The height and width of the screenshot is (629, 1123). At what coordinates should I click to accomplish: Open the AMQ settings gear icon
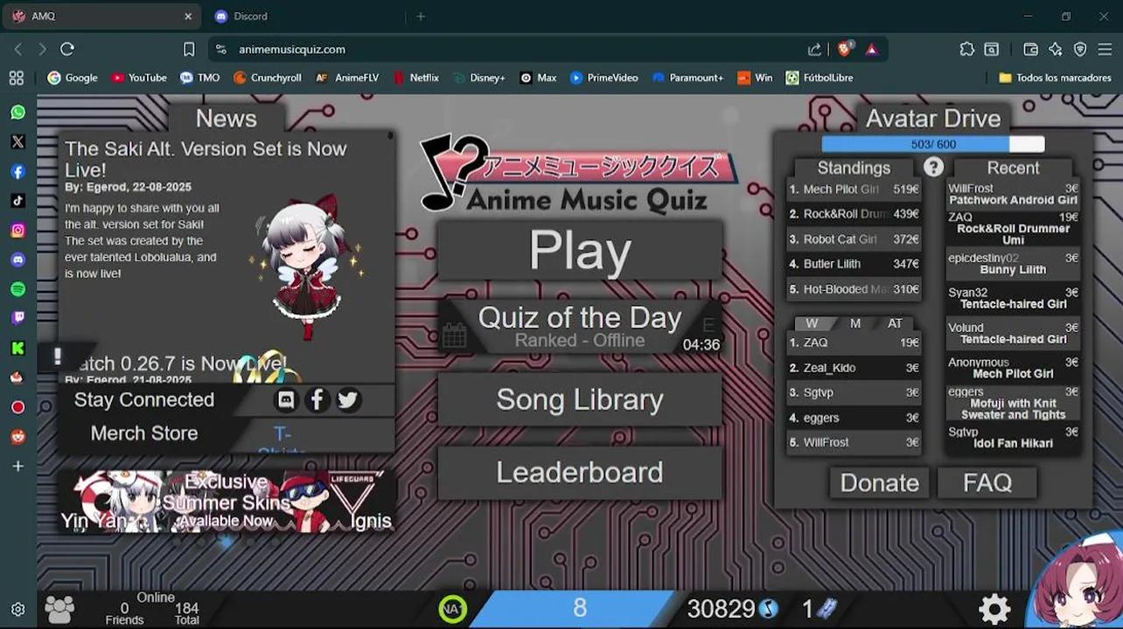click(x=994, y=608)
